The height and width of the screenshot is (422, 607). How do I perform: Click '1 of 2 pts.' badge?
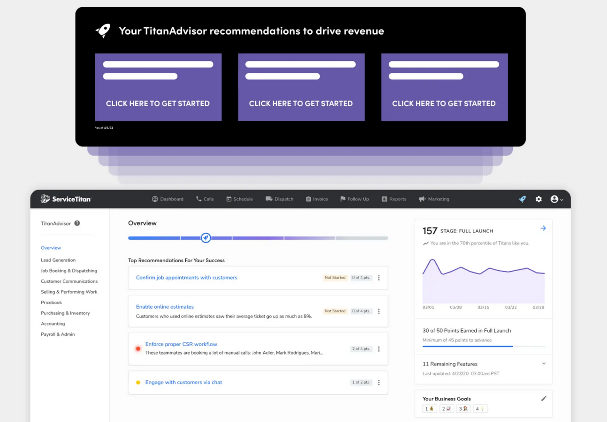[x=361, y=382]
